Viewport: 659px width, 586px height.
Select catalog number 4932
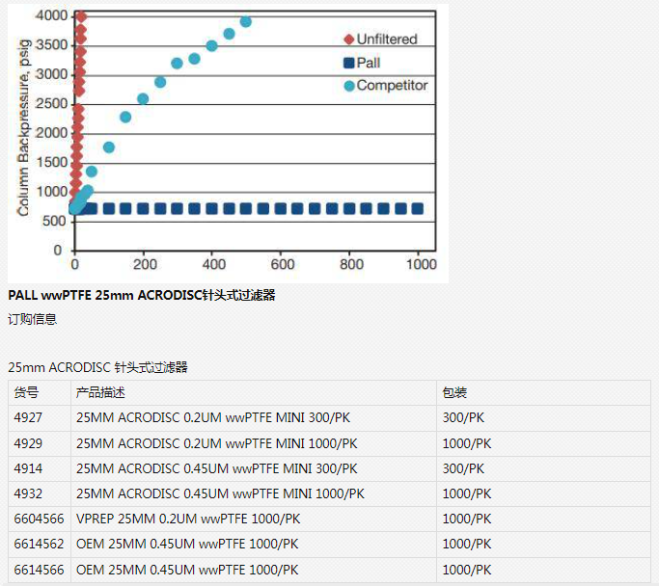(28, 493)
